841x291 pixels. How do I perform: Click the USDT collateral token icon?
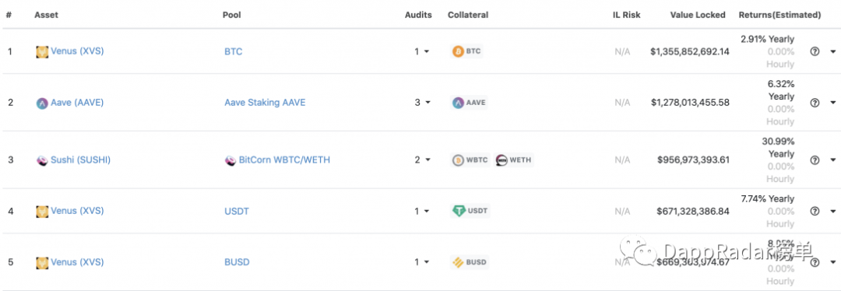[458, 211]
